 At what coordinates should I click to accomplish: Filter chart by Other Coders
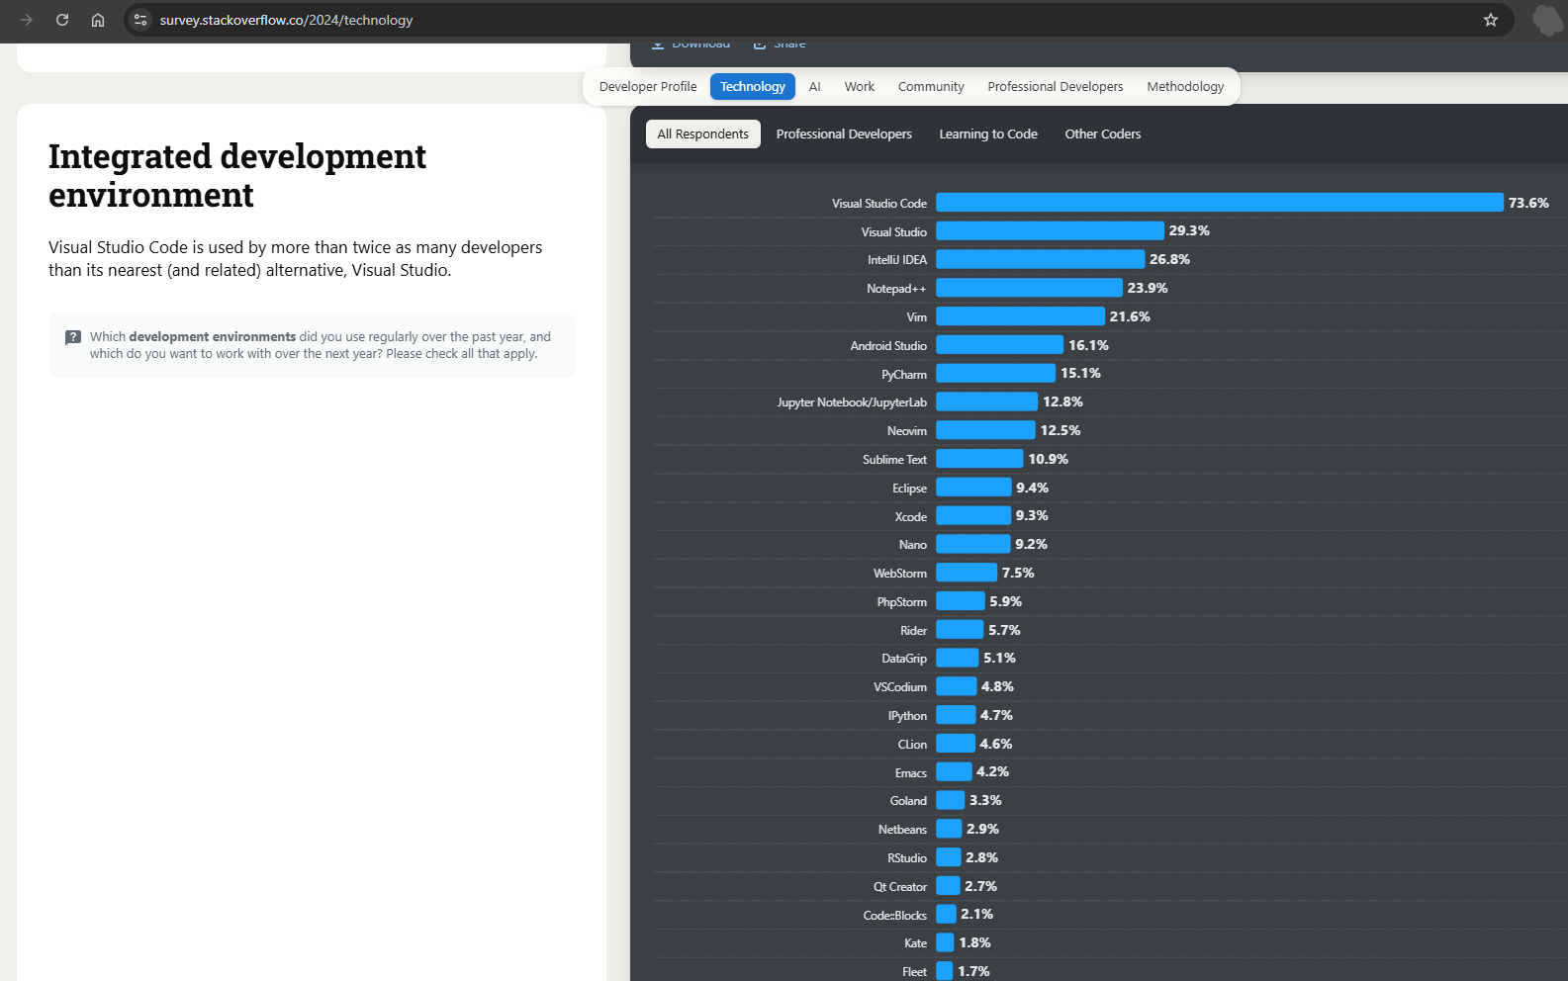pos(1103,134)
